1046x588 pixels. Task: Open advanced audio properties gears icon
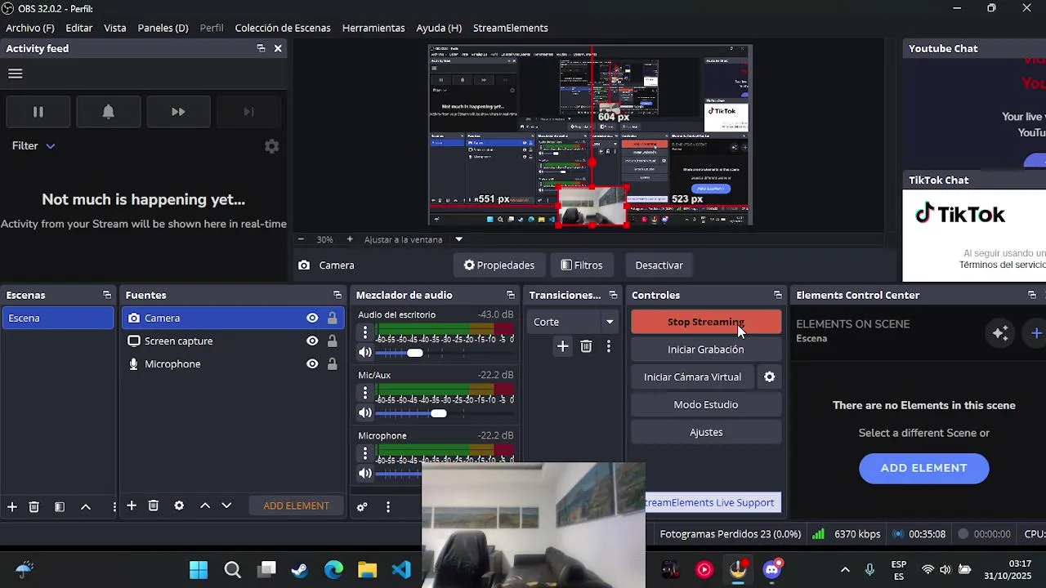(362, 507)
